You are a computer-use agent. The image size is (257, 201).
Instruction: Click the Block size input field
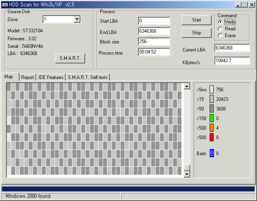pyautogui.click(x=154, y=41)
